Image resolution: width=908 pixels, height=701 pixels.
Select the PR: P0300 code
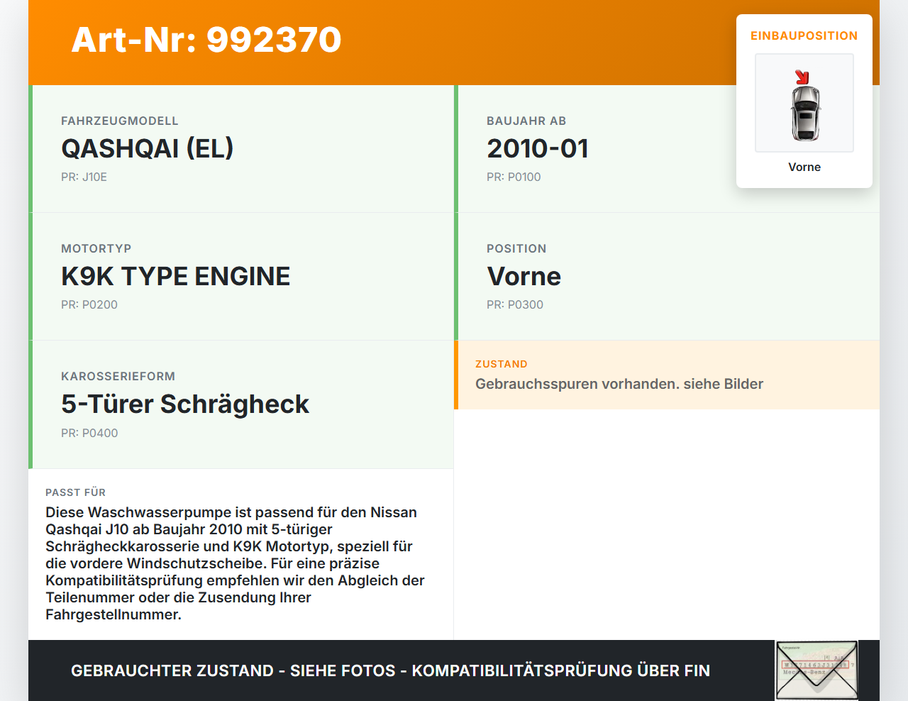pyautogui.click(x=515, y=304)
